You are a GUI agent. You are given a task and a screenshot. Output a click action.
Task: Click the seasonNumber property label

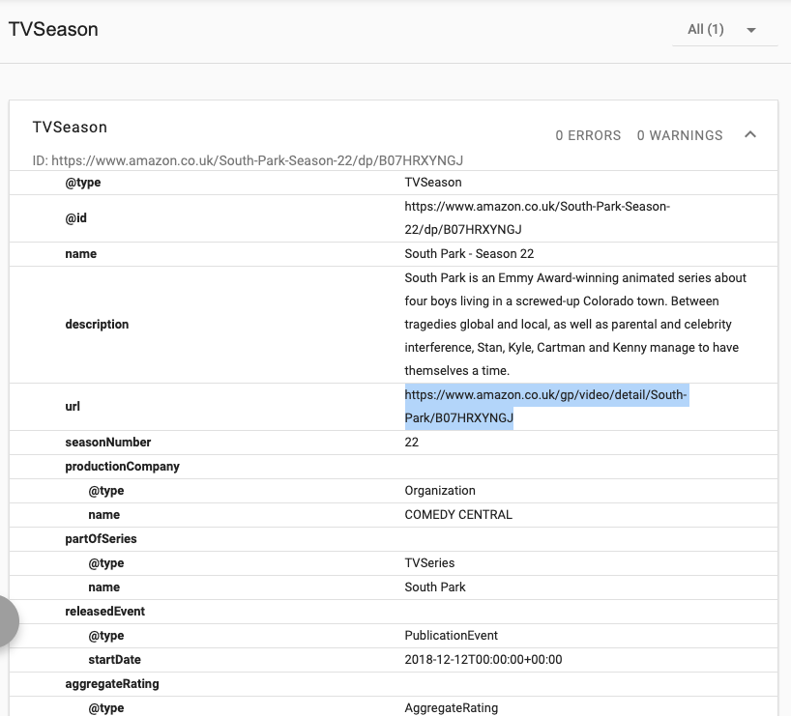tap(108, 443)
